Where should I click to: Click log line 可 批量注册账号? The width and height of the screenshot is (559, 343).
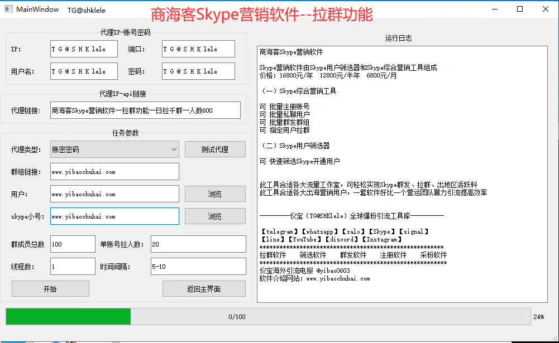click(x=284, y=107)
